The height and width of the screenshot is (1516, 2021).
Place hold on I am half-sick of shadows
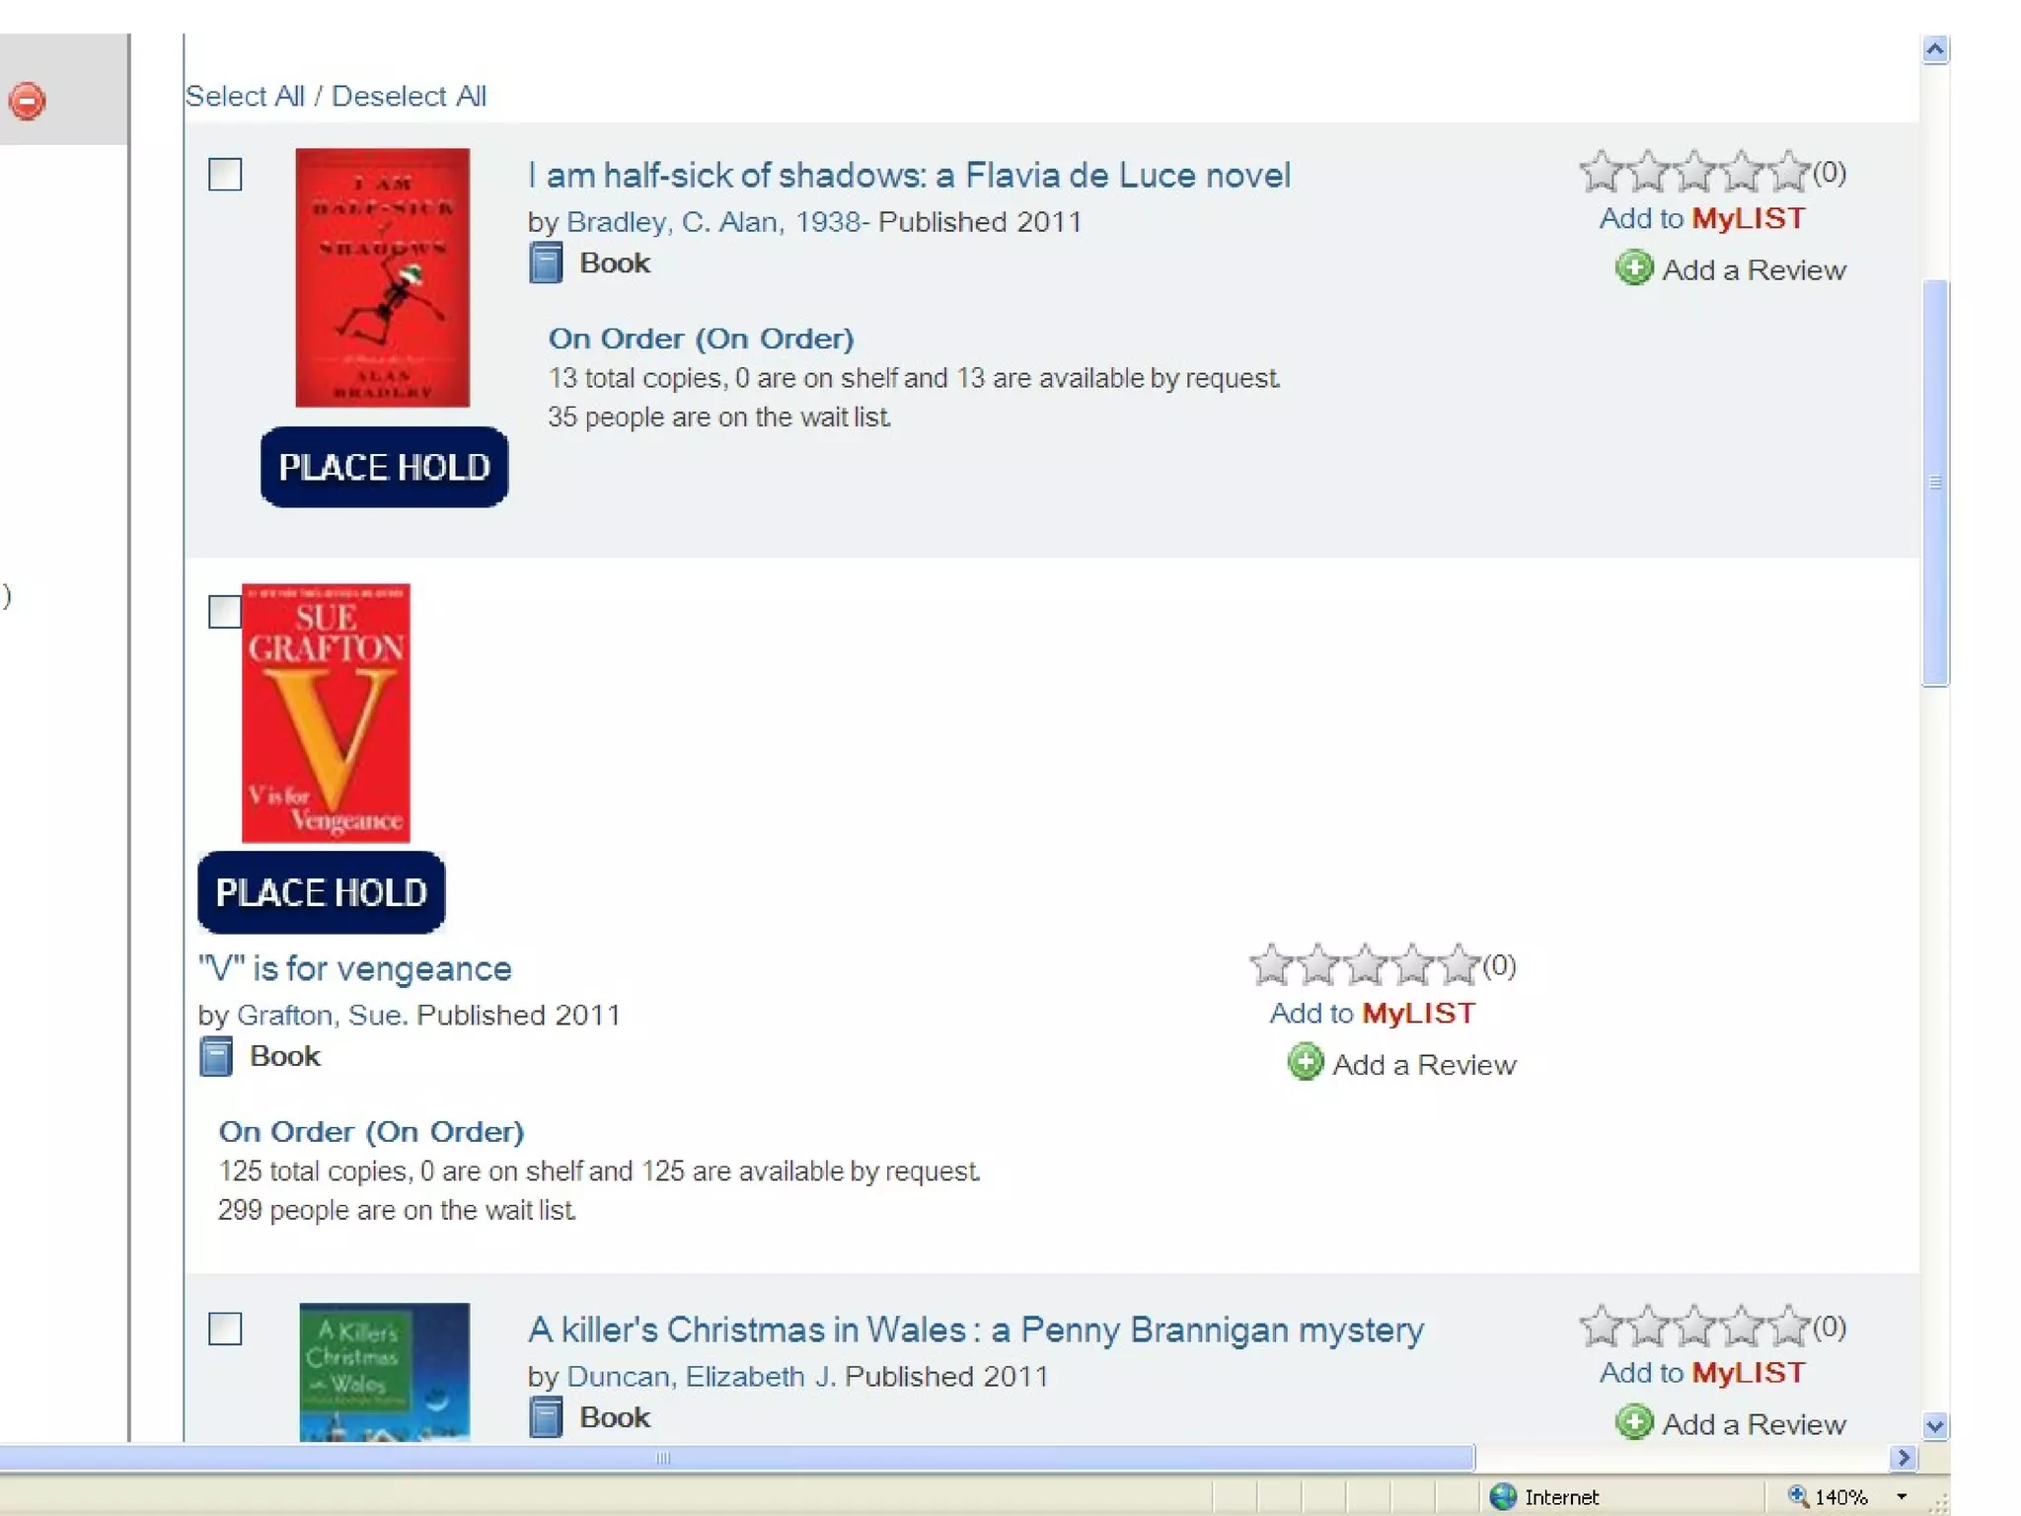385,467
